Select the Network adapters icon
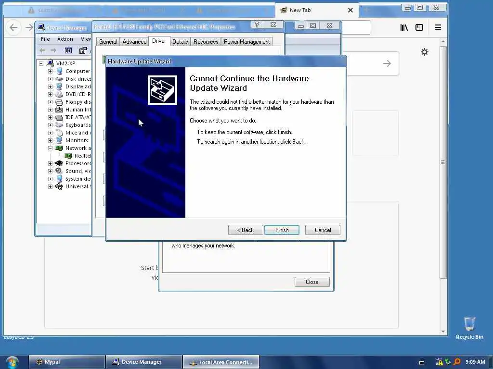 [59, 148]
